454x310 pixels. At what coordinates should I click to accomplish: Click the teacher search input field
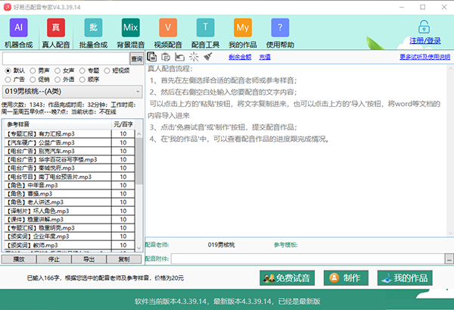(66, 59)
